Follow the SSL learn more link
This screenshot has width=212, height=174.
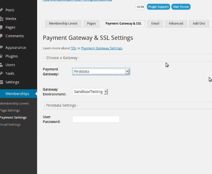click(74, 48)
